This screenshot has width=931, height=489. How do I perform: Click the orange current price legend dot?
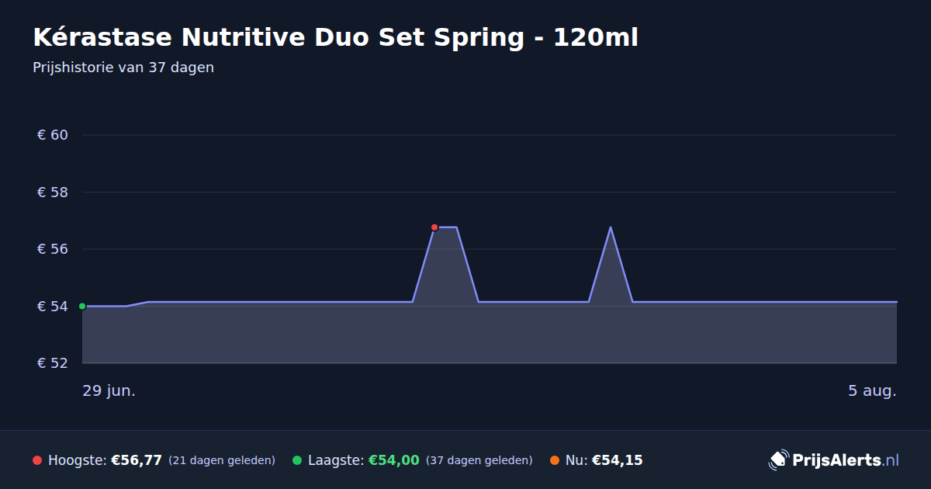[555, 460]
